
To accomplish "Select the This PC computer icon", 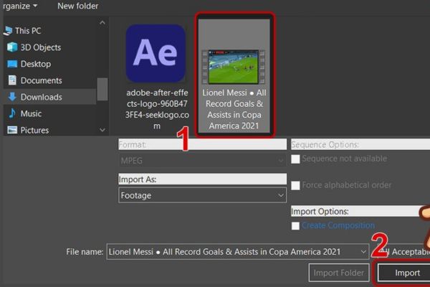I will 8,31.
